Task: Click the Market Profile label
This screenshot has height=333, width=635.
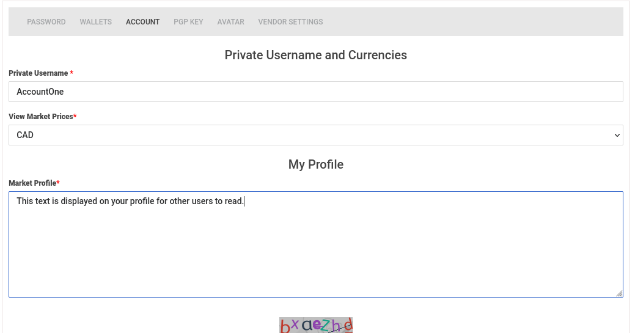Action: 32,183
